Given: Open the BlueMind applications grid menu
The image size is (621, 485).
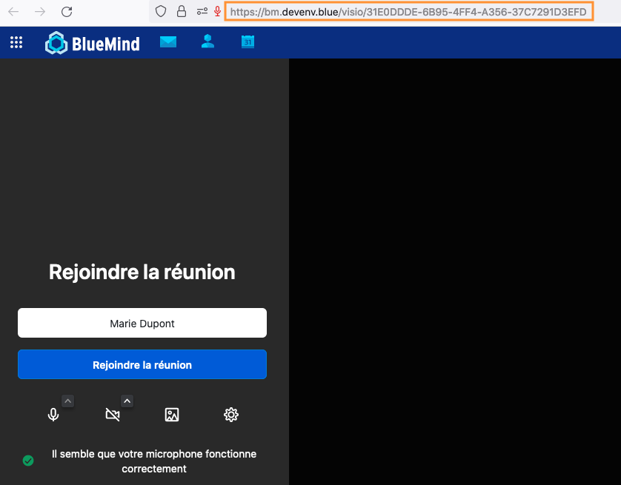Looking at the screenshot, I should tap(16, 43).
